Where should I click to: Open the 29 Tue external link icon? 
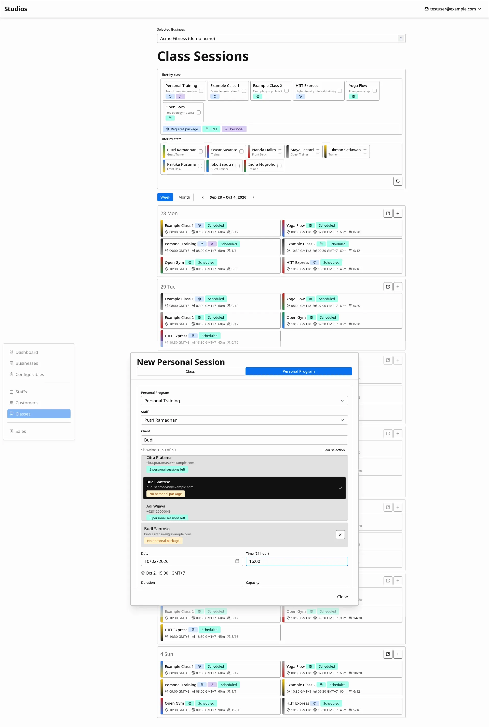click(388, 287)
